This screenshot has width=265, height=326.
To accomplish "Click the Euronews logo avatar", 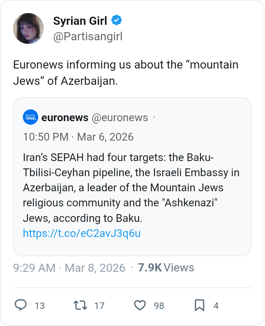I will tap(31, 118).
